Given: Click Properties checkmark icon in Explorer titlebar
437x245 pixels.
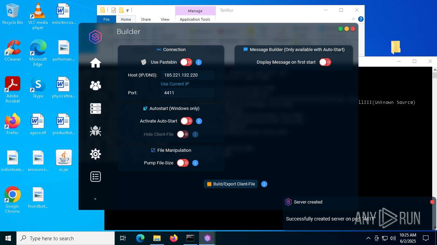Looking at the screenshot, I should pos(114,10).
